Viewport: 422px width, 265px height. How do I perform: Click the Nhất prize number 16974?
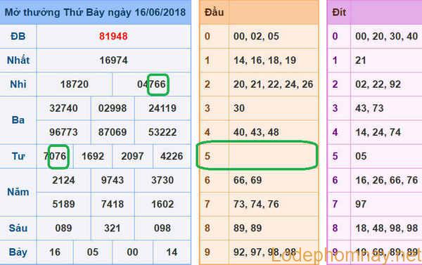pos(113,60)
